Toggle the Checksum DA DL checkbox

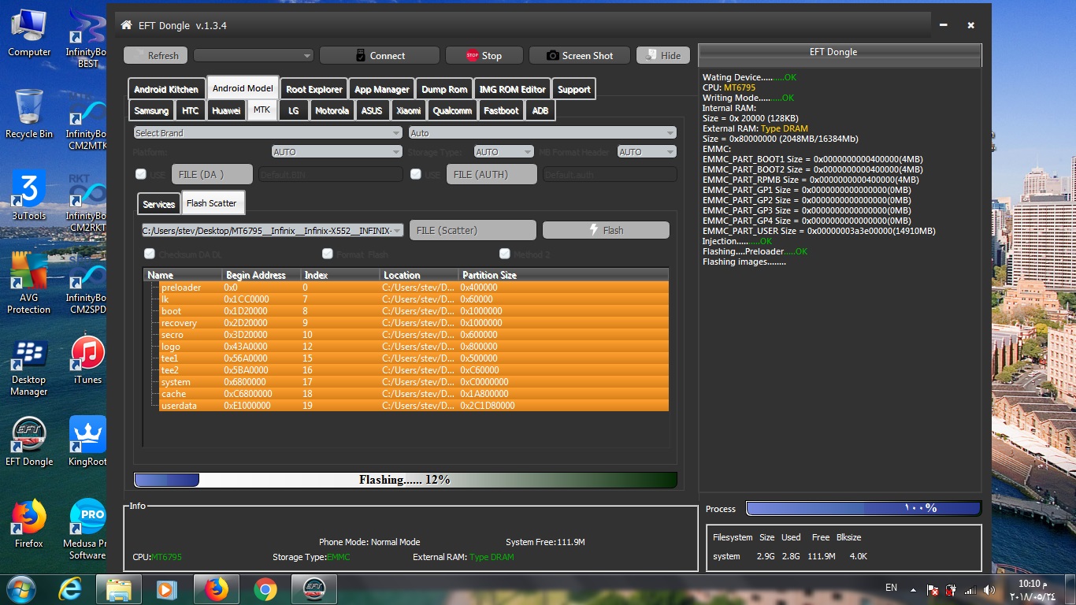(150, 254)
